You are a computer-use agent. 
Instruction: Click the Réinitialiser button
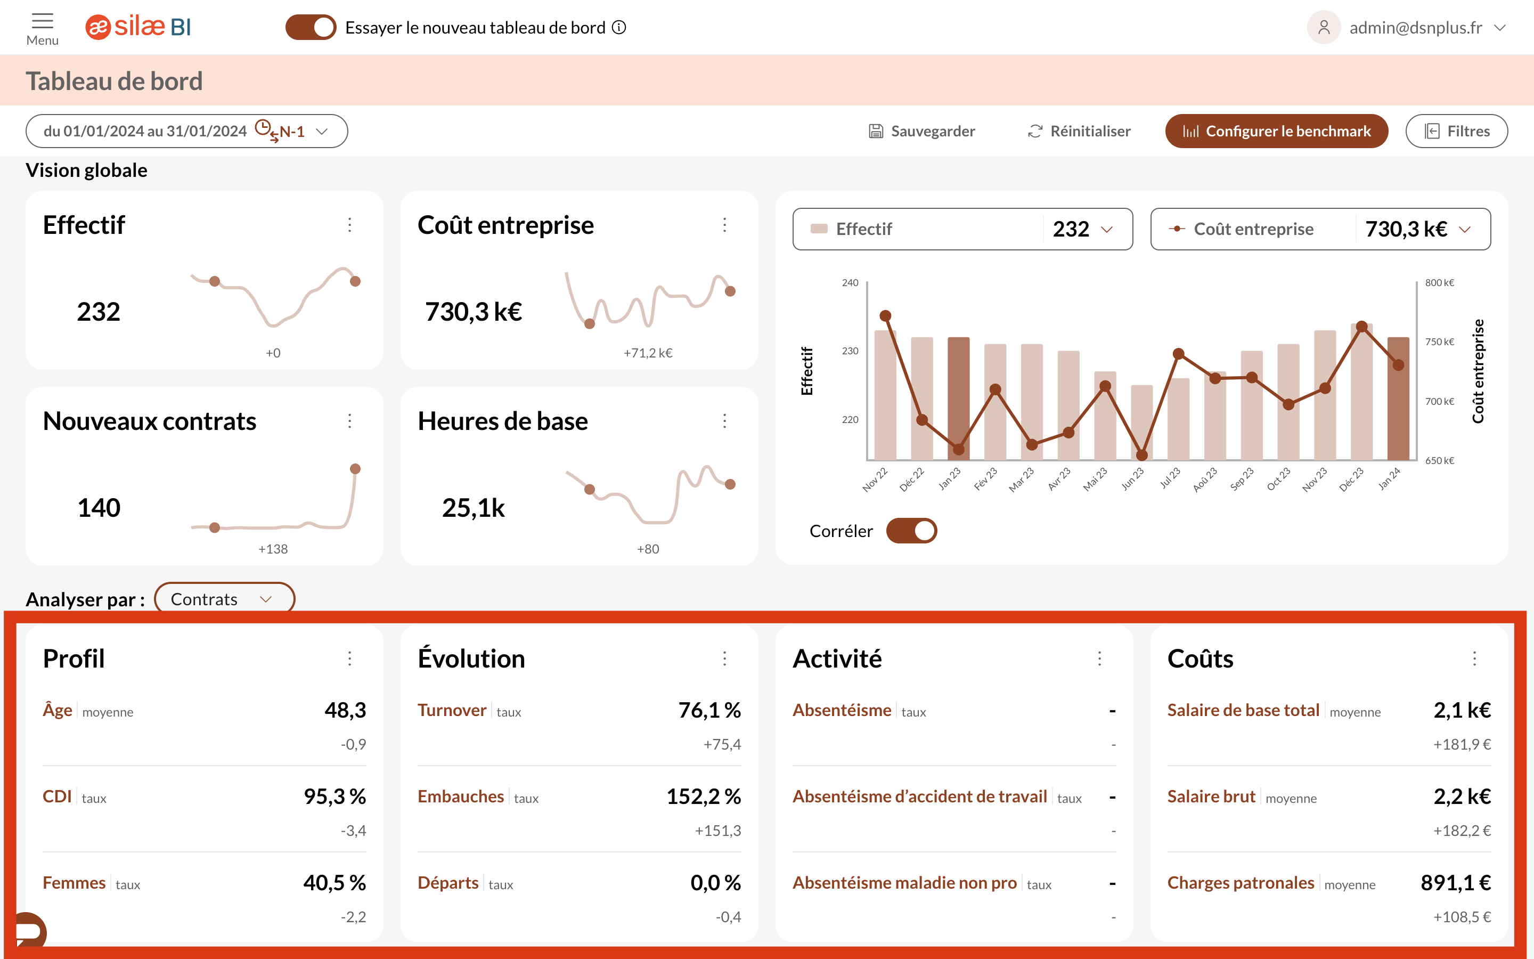pyautogui.click(x=1079, y=131)
